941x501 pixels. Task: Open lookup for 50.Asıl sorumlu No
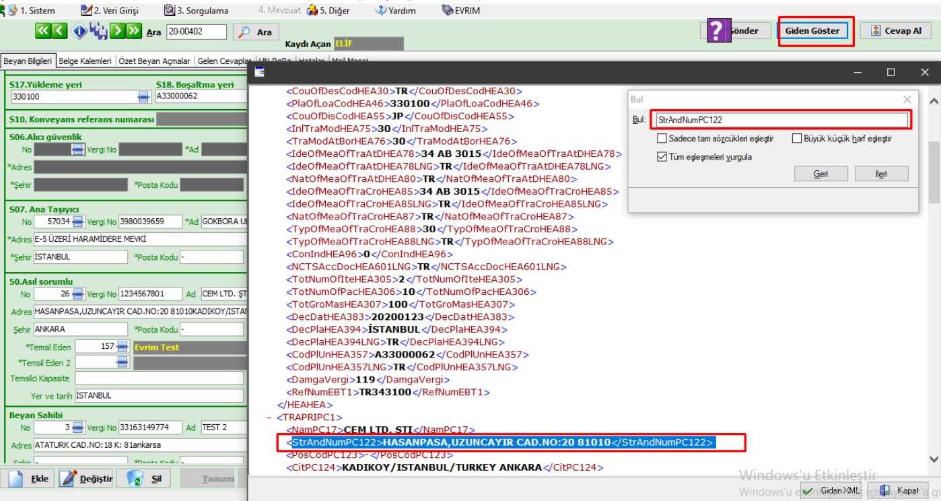(x=78, y=294)
